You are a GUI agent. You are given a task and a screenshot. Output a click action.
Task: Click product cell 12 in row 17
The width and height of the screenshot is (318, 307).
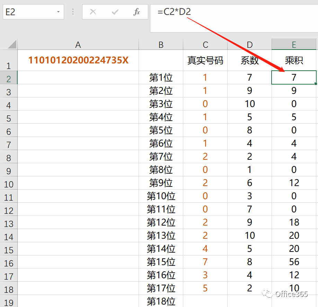pyautogui.click(x=294, y=275)
